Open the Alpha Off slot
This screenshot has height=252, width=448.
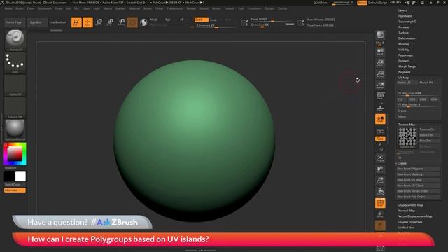[x=15, y=85]
